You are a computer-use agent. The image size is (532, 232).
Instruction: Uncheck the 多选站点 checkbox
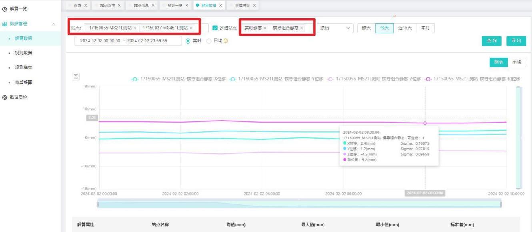pyautogui.click(x=215, y=28)
